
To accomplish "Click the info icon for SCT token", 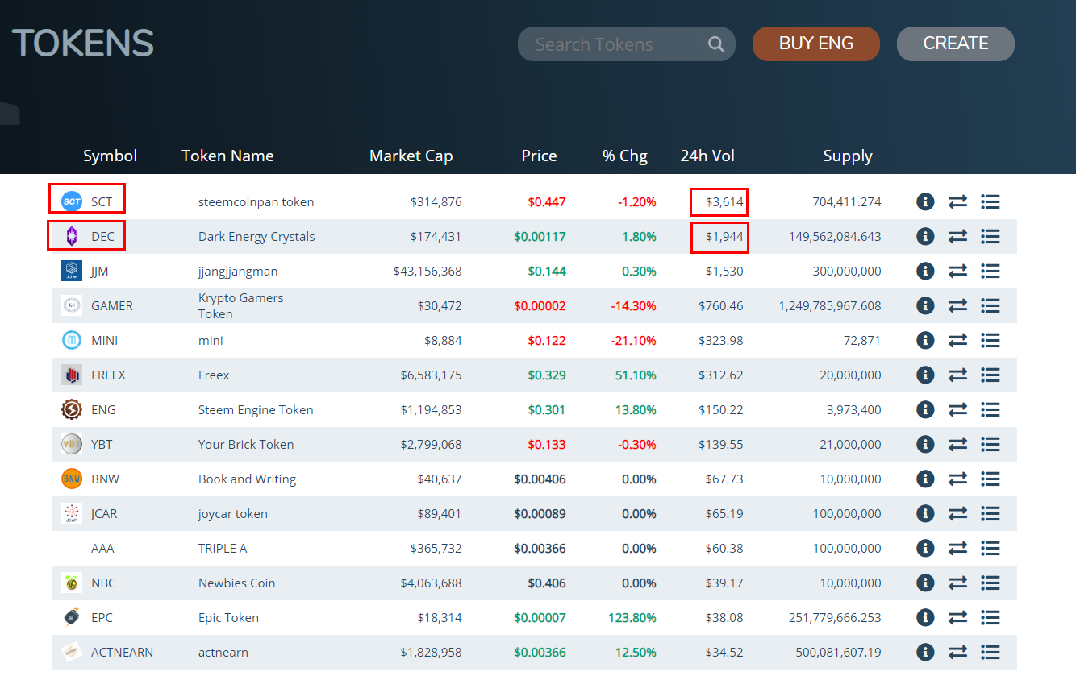I will (x=925, y=201).
